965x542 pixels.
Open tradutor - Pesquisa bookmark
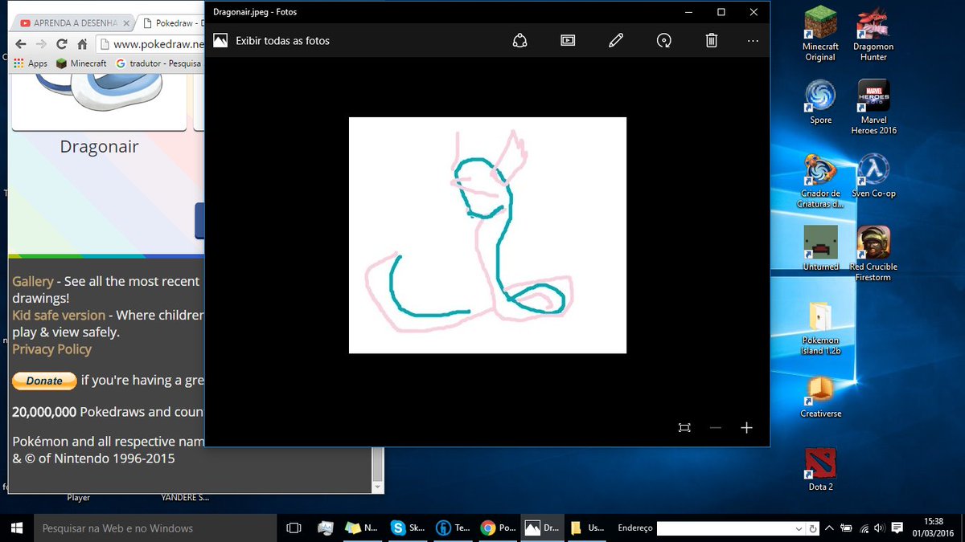pyautogui.click(x=159, y=63)
